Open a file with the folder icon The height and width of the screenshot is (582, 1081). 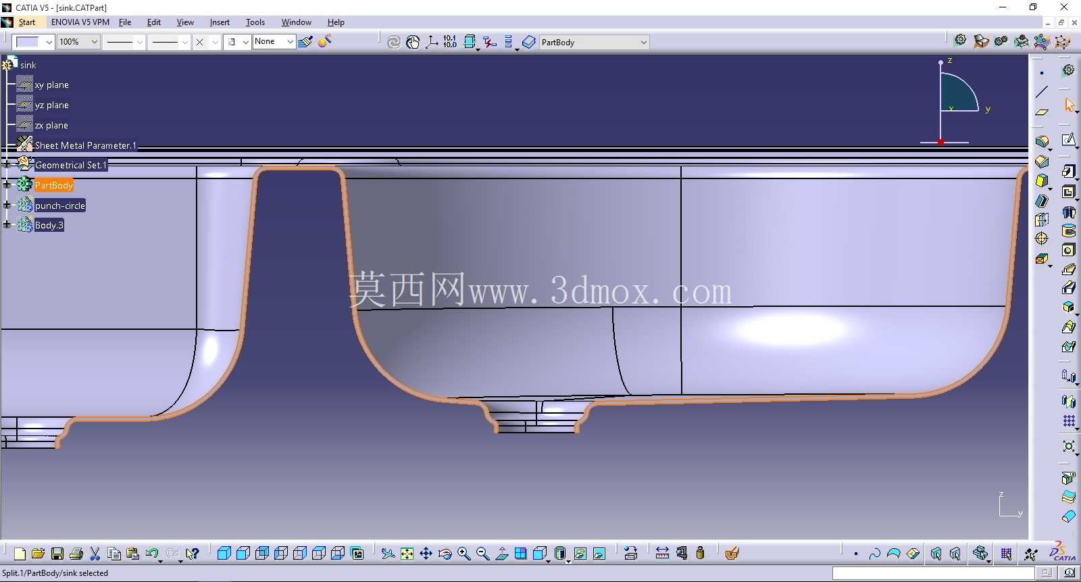39,554
